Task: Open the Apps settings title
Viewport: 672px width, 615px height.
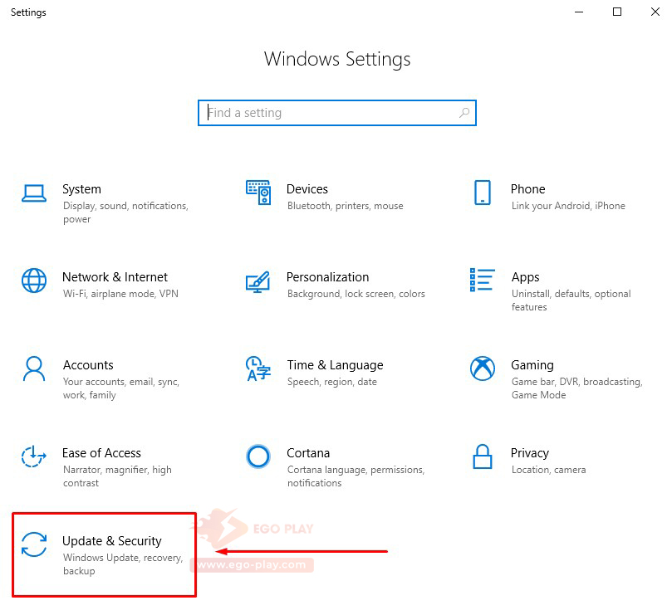Action: (x=526, y=277)
